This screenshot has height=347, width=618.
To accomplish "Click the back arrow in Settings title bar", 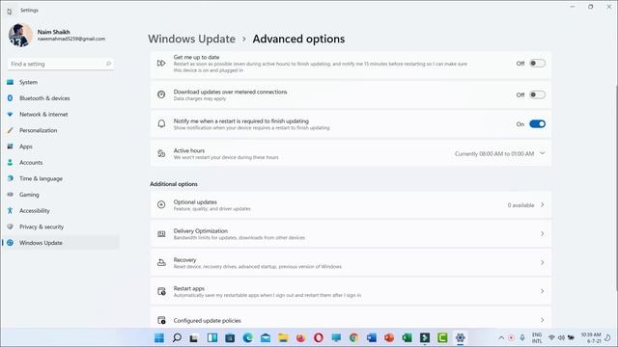I will pos(10,11).
